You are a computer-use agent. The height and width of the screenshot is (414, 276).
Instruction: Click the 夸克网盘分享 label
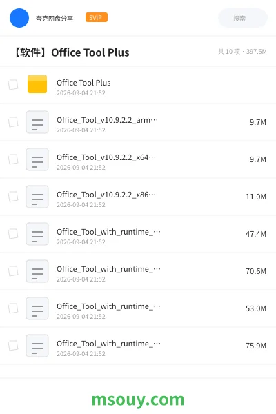point(55,18)
